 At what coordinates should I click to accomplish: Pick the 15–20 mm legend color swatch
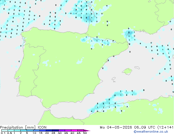click(x=43, y=130)
